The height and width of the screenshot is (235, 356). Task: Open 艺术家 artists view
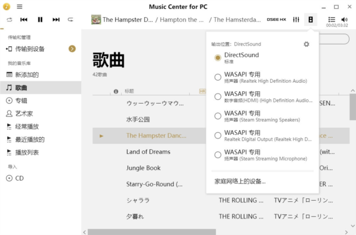point(40,113)
